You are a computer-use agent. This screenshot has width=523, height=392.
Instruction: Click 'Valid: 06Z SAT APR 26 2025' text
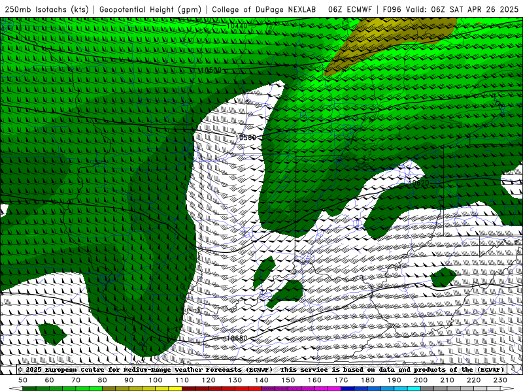(x=462, y=9)
